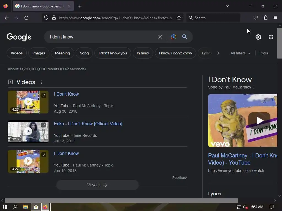Click View all videos button
This screenshot has height=211, width=282.
click(97, 185)
